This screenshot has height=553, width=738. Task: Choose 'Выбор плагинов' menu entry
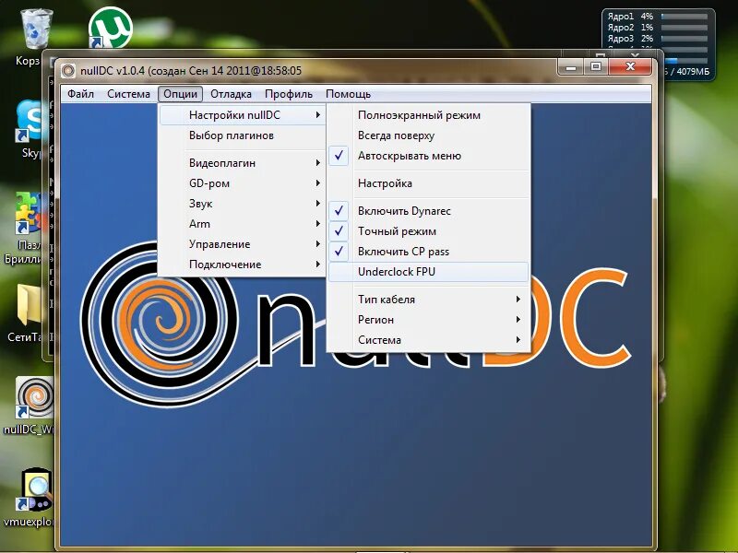242,135
